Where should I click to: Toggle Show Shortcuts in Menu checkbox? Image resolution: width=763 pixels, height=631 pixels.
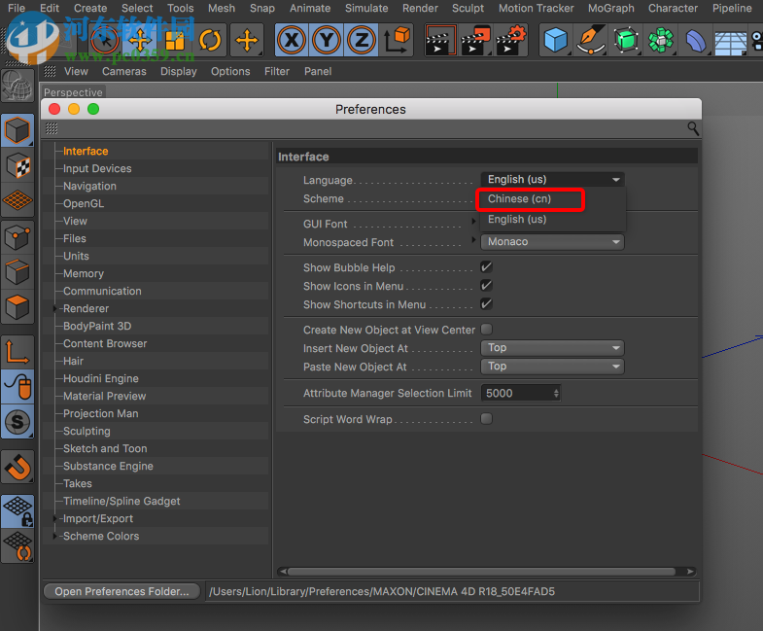pos(486,303)
